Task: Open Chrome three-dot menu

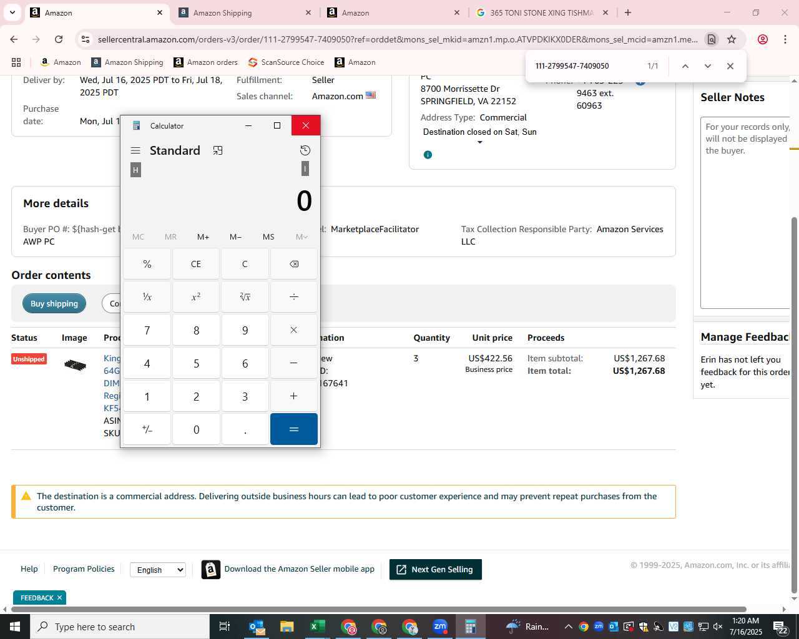Action: [785, 39]
